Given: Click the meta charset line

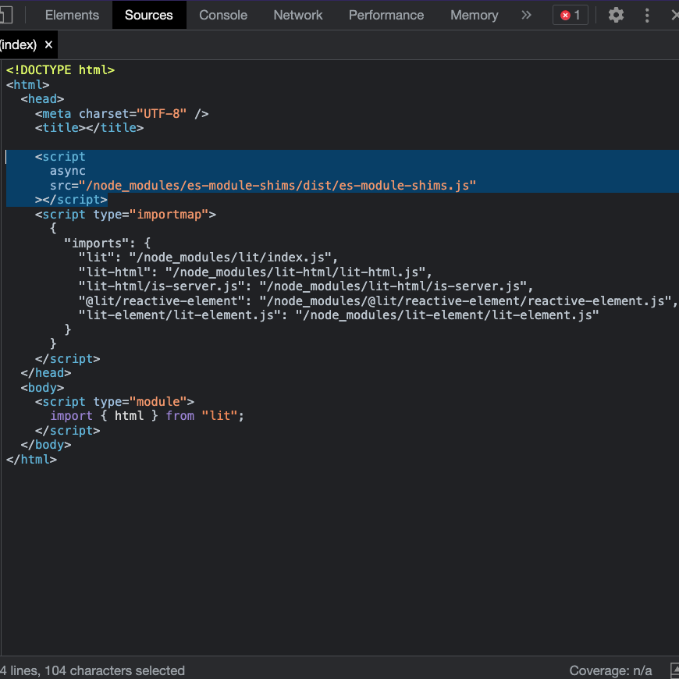Looking at the screenshot, I should tap(122, 114).
